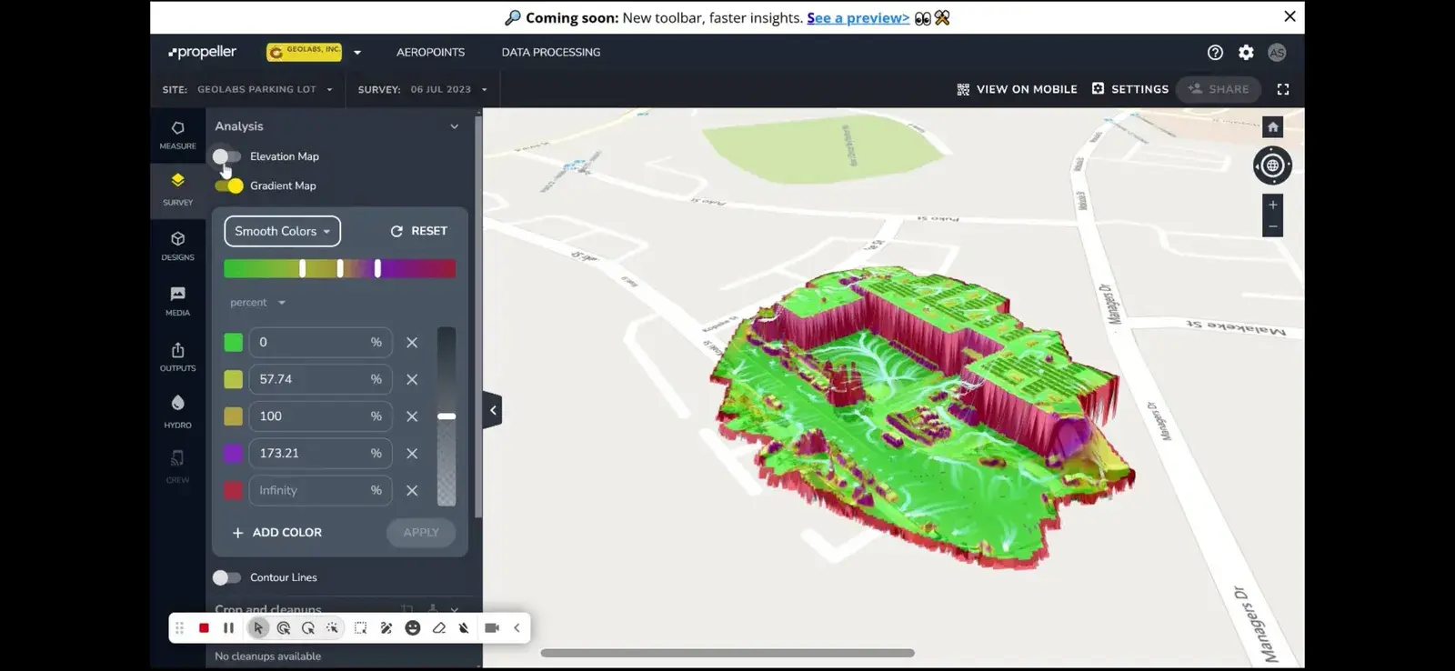Open user avatar menu

click(x=1277, y=53)
